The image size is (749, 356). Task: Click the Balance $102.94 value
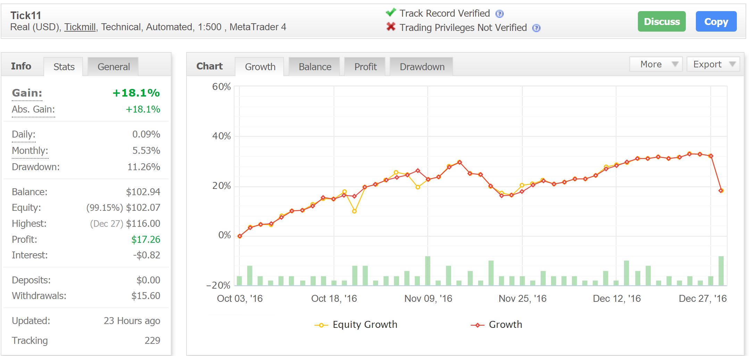click(x=143, y=192)
